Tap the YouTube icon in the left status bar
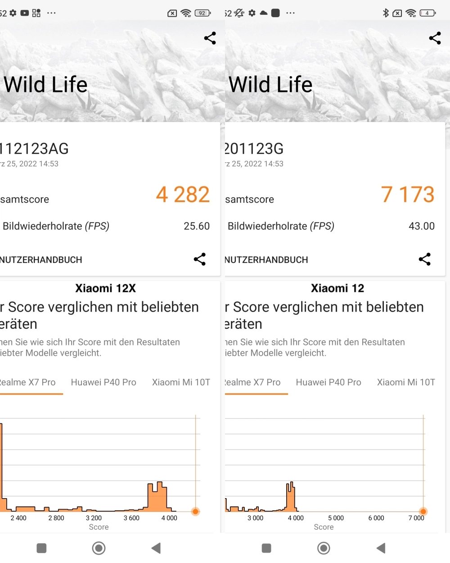This screenshot has height=563, width=450. click(25, 13)
